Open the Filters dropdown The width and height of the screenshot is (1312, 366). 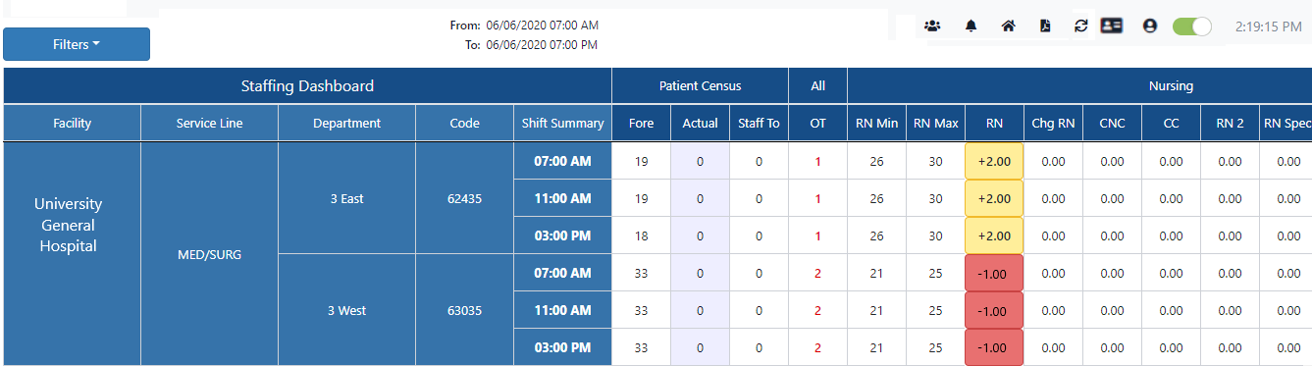tap(77, 44)
